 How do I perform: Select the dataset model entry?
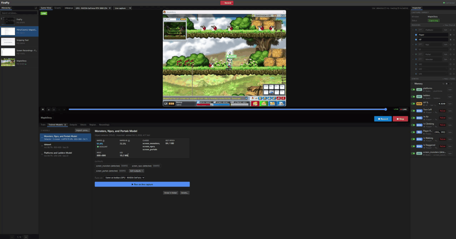(x=65, y=146)
